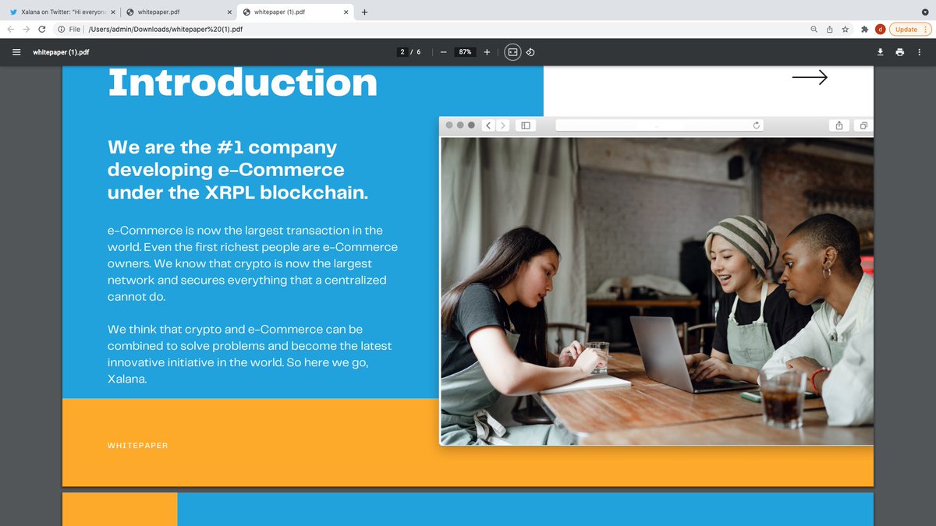The image size is (936, 526).
Task: Open a new browser tab
Action: (364, 12)
